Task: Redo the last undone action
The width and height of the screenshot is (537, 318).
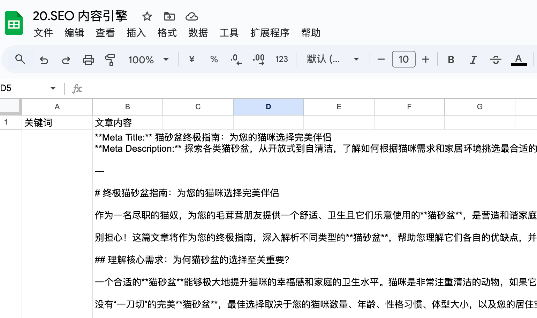Action: tap(66, 60)
